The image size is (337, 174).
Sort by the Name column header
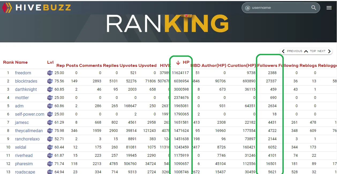[x=21, y=62]
